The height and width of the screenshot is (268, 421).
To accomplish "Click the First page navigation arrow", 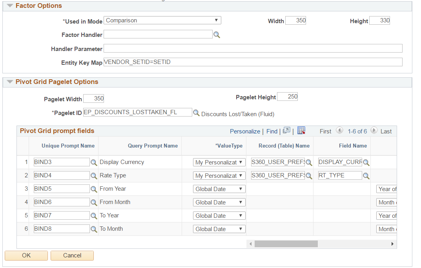I will (x=340, y=131).
